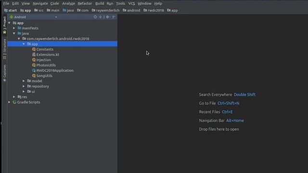Select the raywenderlich breadcrumb folder
The image size is (308, 173).
coord(105,11)
